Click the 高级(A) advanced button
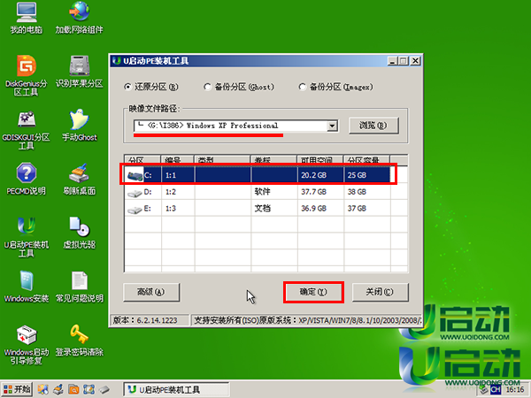Image resolution: width=531 pixels, height=398 pixels. (151, 292)
